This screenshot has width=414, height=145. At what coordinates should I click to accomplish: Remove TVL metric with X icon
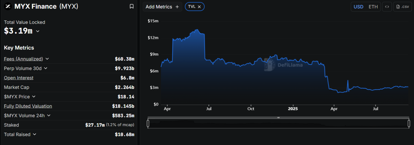point(199,7)
